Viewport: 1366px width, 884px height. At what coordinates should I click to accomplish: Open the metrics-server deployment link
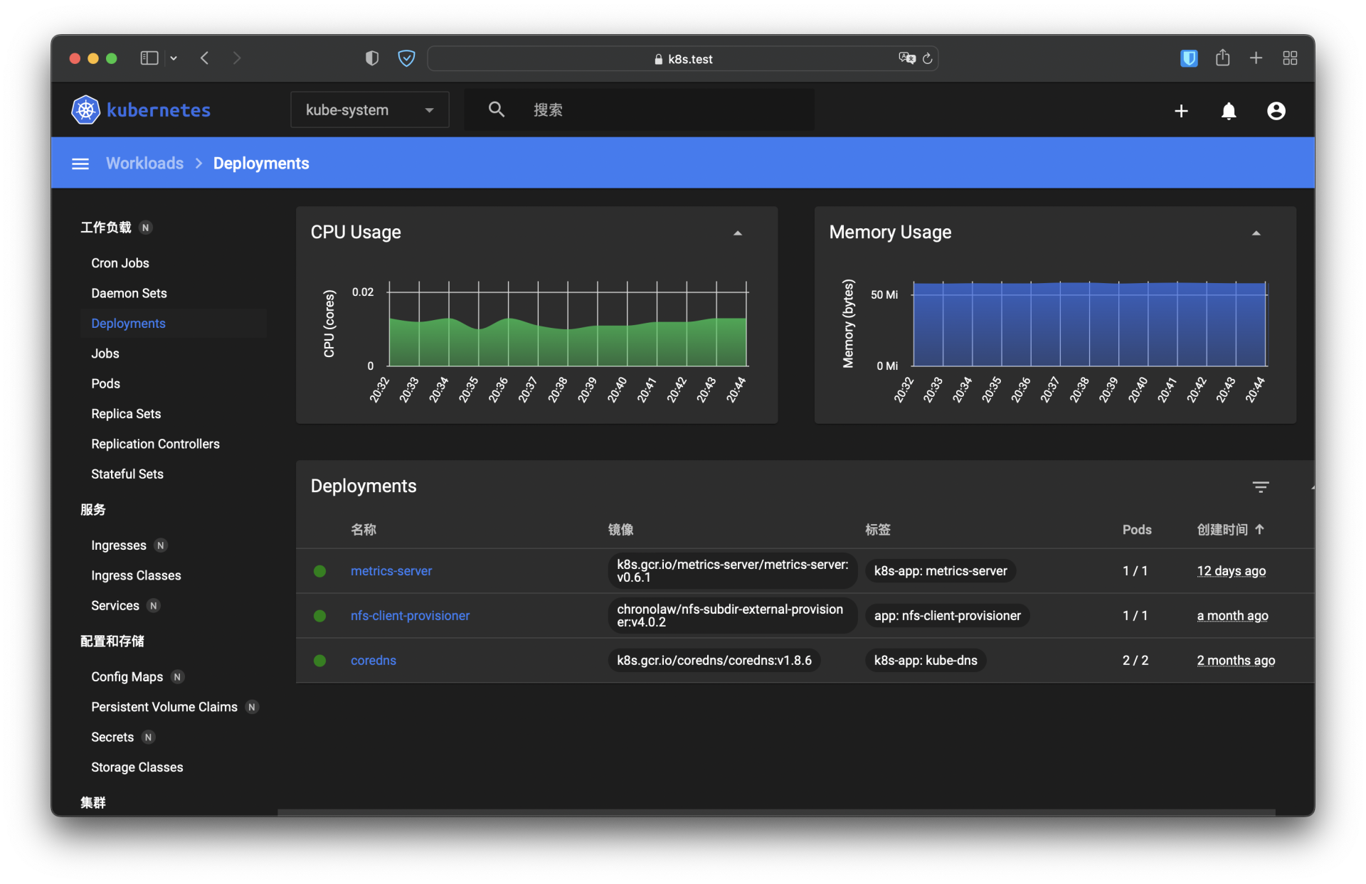(391, 571)
